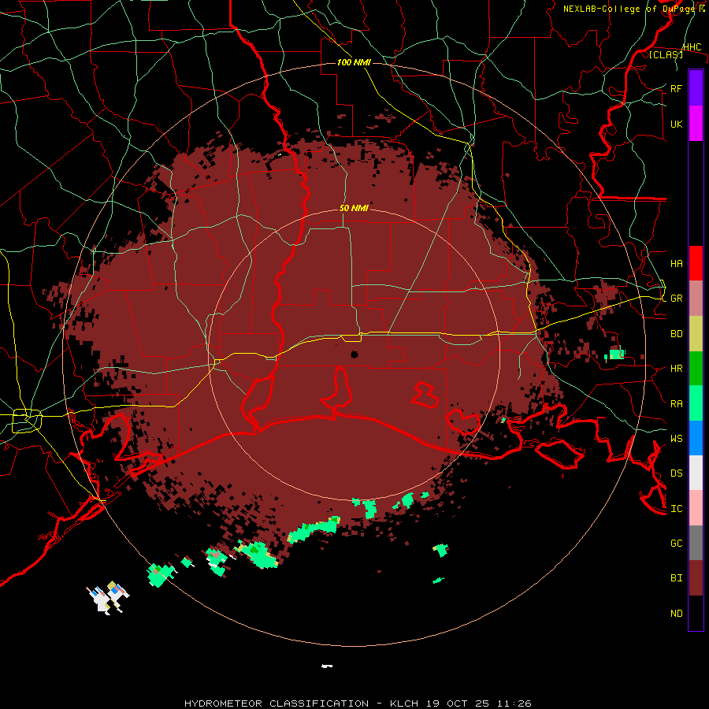Click the DS legend label
The height and width of the screenshot is (709, 709).
(676, 473)
